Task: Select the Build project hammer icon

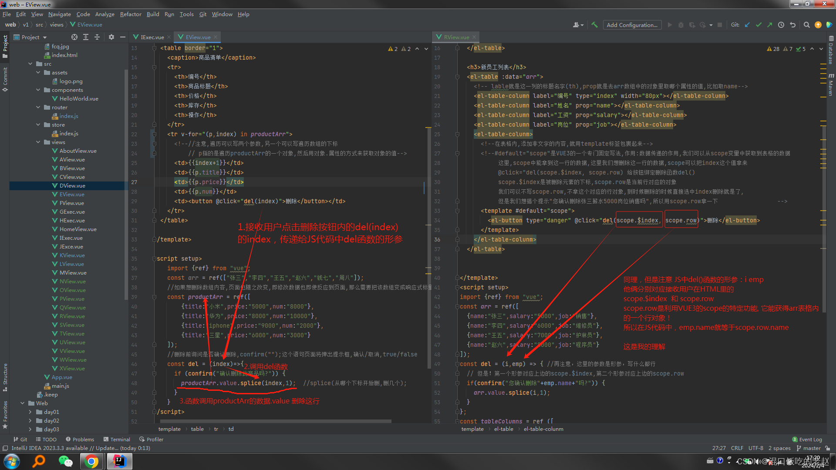Action: point(594,25)
